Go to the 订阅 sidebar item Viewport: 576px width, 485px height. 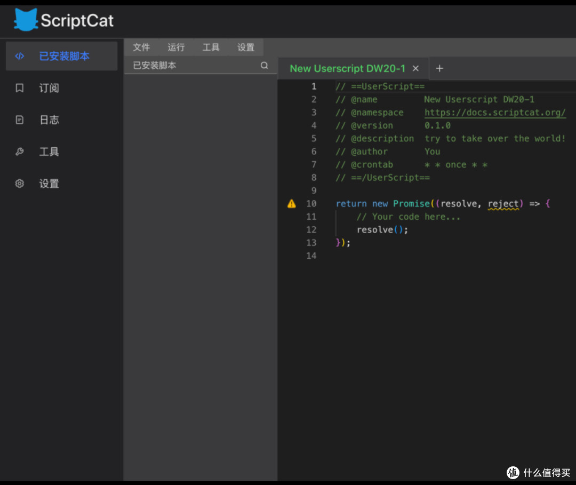[x=62, y=88]
